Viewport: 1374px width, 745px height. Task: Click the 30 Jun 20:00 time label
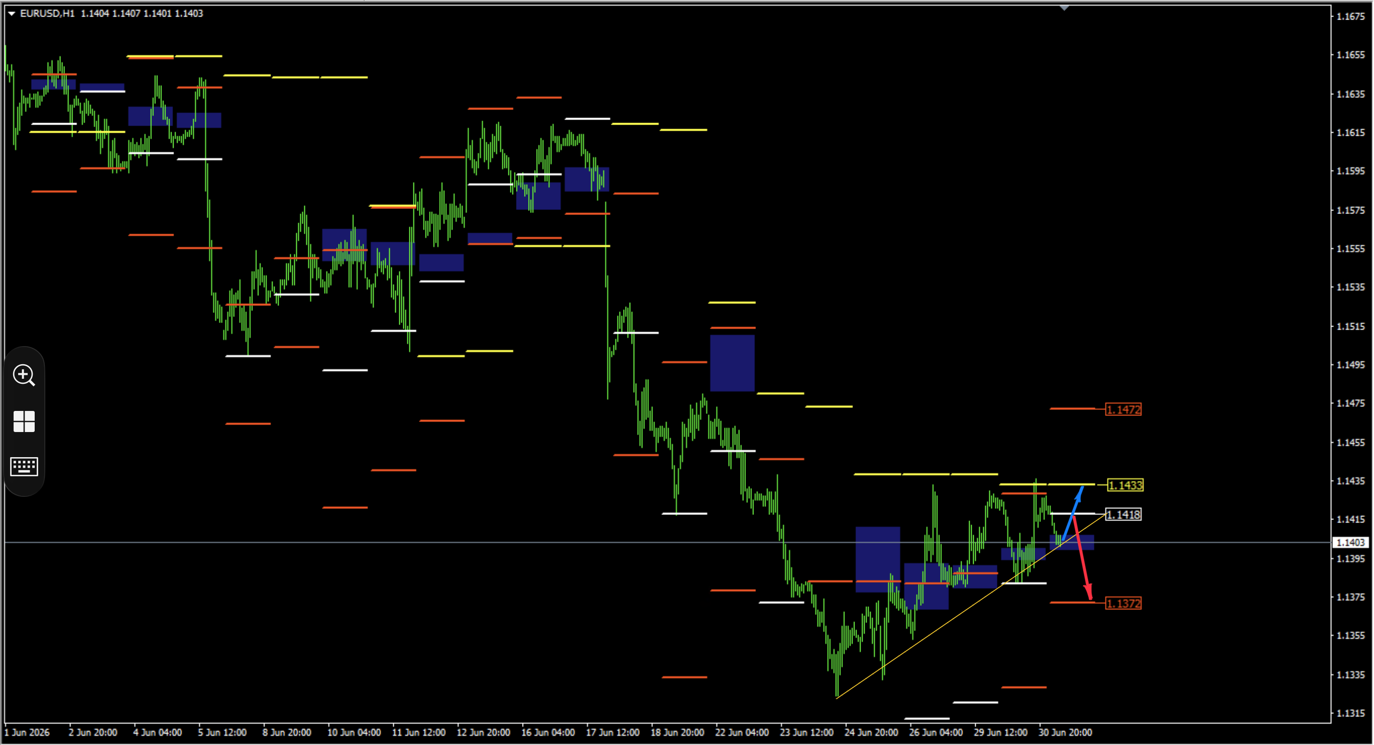(x=1065, y=733)
